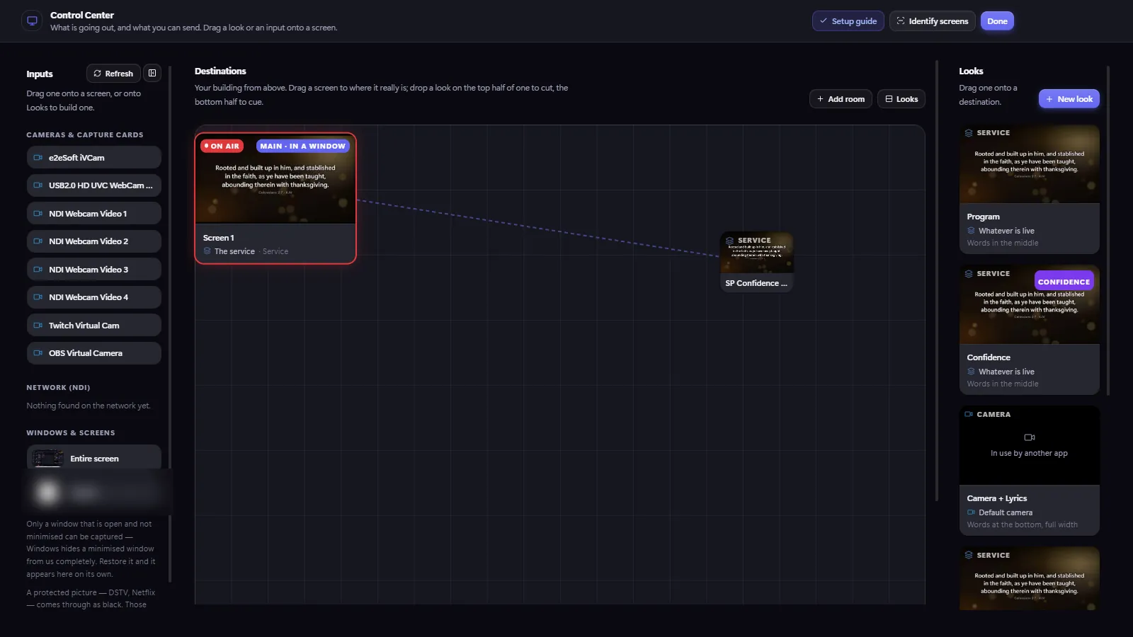Refresh the inputs list
This screenshot has width=1133, height=637.
click(x=113, y=74)
